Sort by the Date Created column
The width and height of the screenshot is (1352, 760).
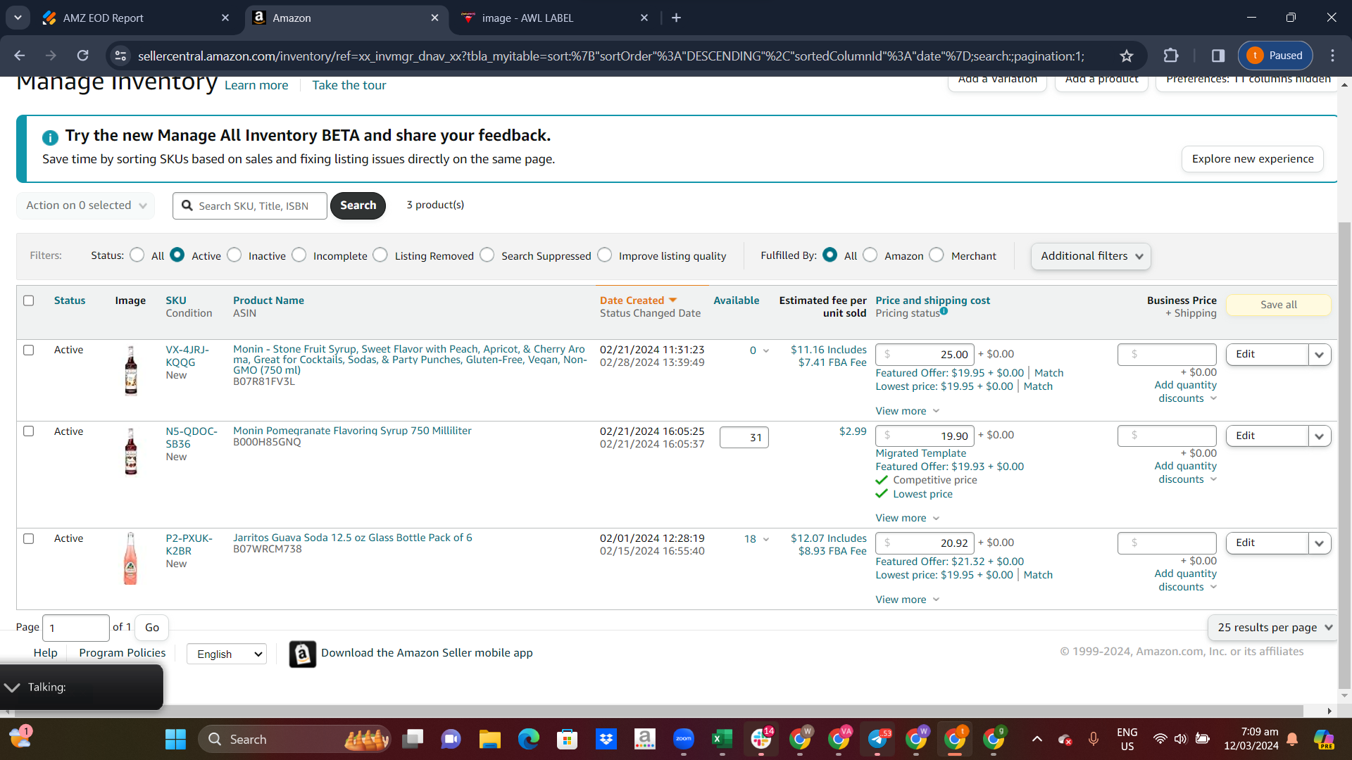638,300
